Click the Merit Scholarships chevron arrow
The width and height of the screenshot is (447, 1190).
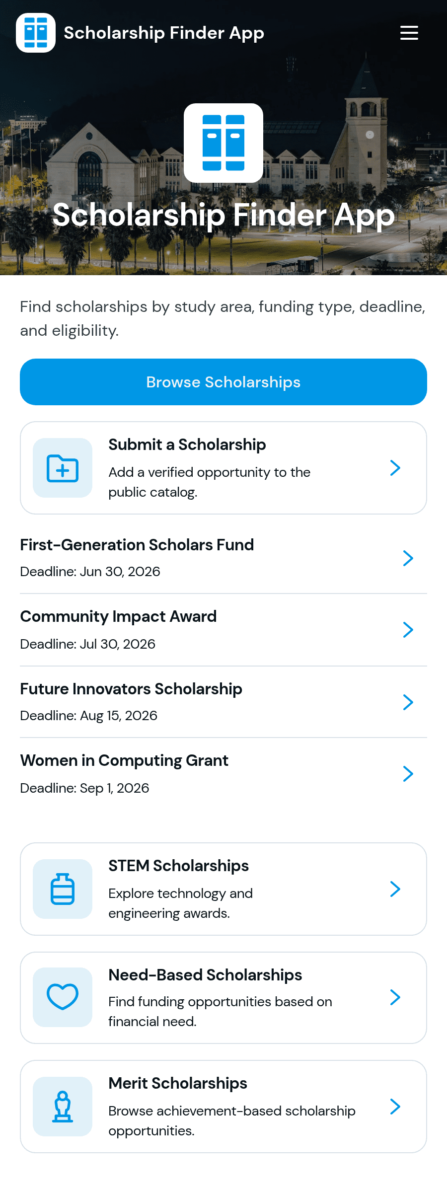[x=395, y=1107]
